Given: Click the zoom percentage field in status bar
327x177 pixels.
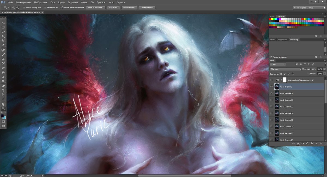Looking at the screenshot, I should point(4,176).
